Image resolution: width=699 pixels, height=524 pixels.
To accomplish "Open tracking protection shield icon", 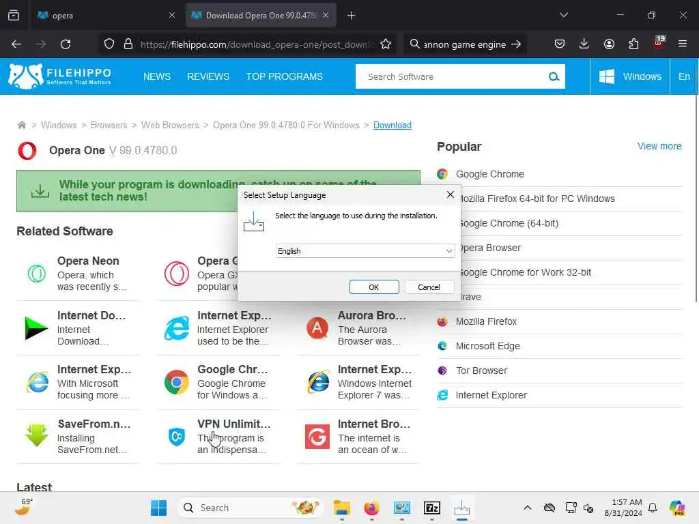I will pos(109,44).
